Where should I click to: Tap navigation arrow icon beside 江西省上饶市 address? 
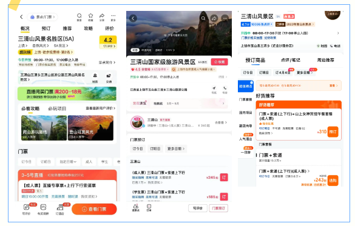[214, 88]
